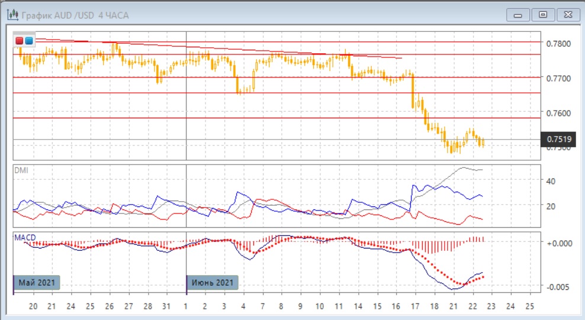Select the DMI indicator label

pos(21,170)
